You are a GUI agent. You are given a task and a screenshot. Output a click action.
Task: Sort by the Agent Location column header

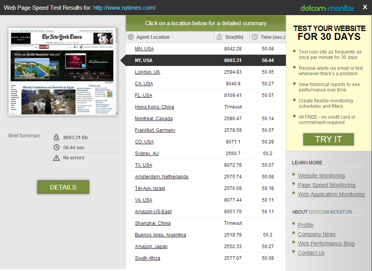pyautogui.click(x=153, y=37)
